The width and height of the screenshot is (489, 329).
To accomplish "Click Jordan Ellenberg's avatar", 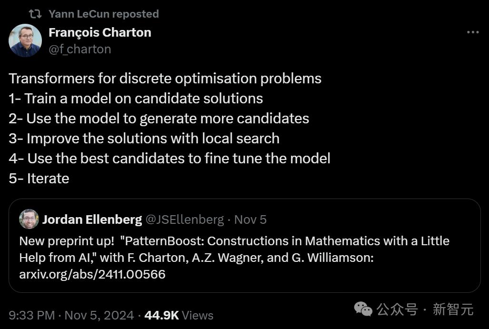I will 29,219.
